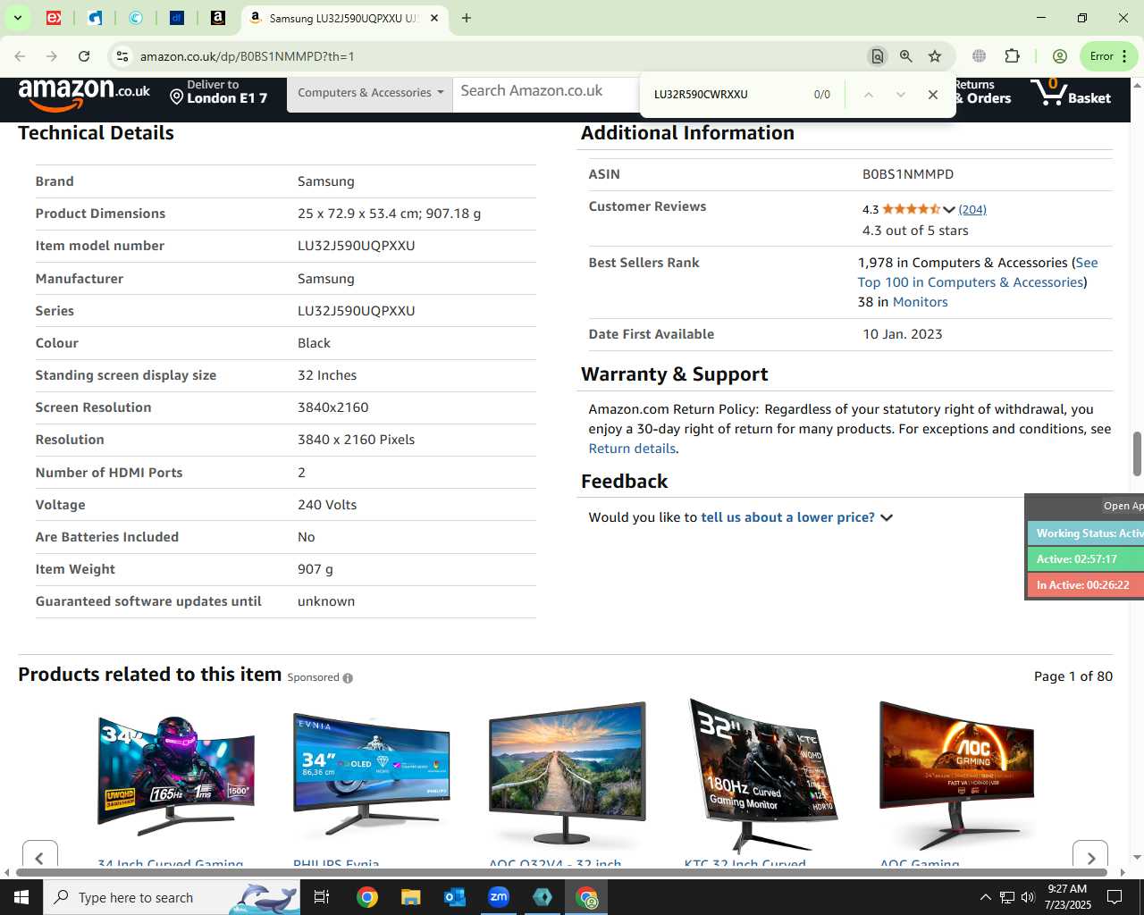Screen dimensions: 1144x915
Task: Click the Error menu button
Action: tap(1109, 56)
